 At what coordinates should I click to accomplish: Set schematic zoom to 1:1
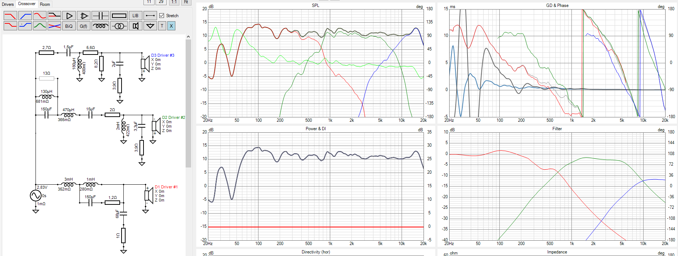click(x=174, y=2)
